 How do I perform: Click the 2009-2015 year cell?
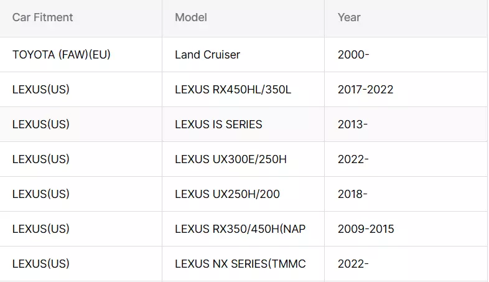tap(406, 229)
